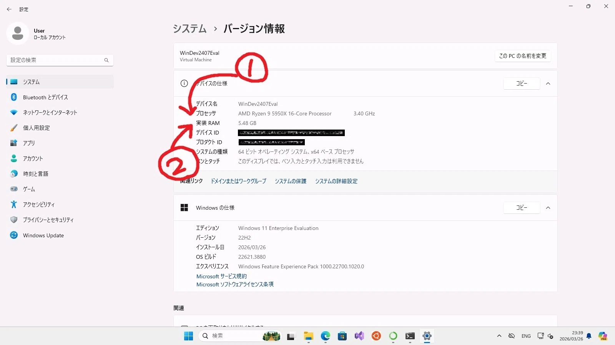Open Ubuntu from the taskbar
The width and height of the screenshot is (615, 345).
pyautogui.click(x=376, y=336)
